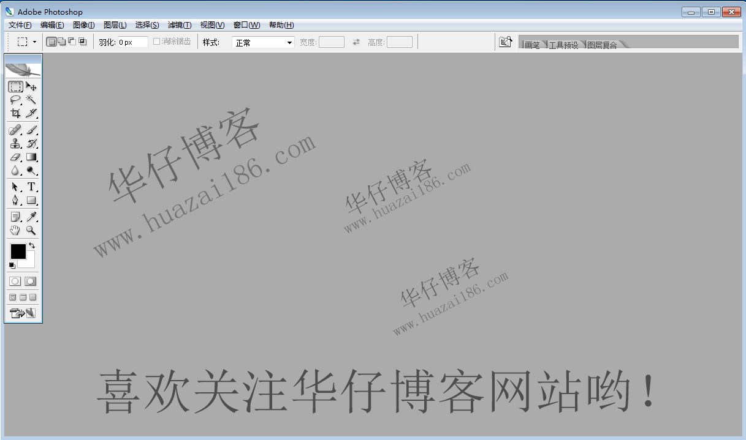Open the 帮助 (Help) menu

[x=281, y=25]
